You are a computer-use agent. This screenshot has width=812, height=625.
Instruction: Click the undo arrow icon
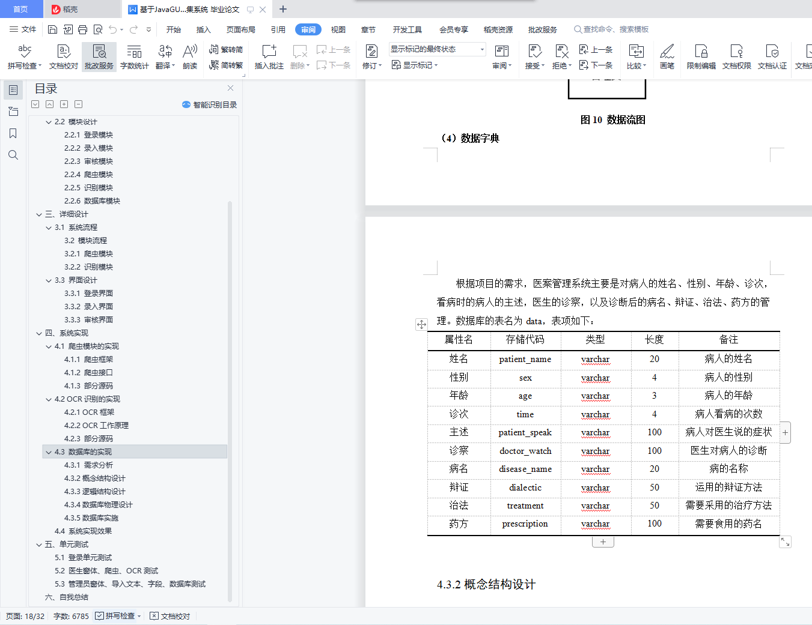[113, 29]
